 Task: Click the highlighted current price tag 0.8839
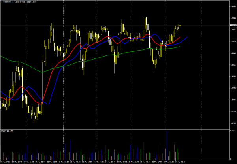tap(233, 25)
